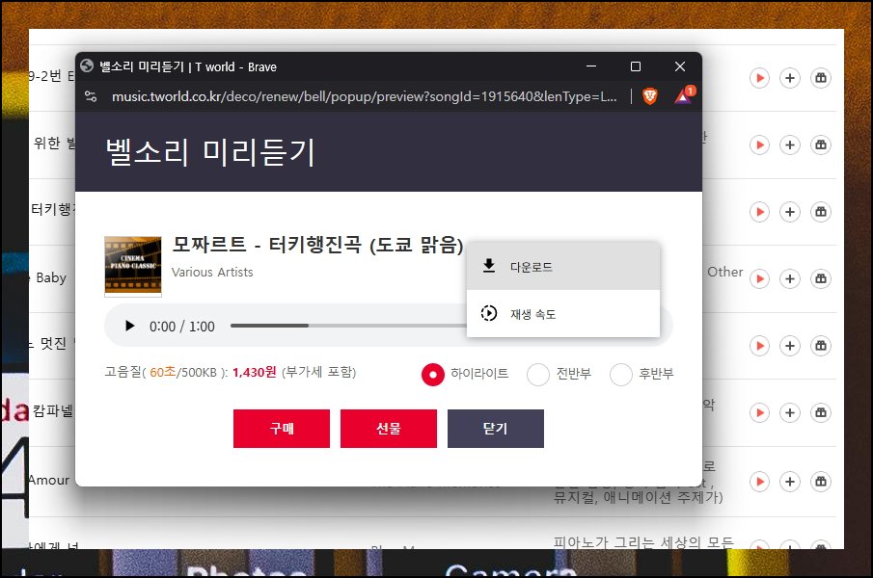Add the 터키행 row track with plus icon
The width and height of the screenshot is (873, 578).
pyautogui.click(x=789, y=212)
